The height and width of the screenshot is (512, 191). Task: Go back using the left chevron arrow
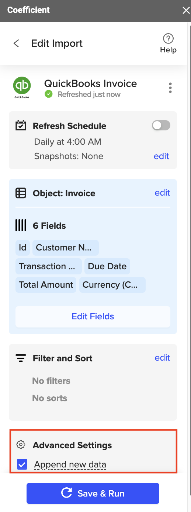point(16,43)
